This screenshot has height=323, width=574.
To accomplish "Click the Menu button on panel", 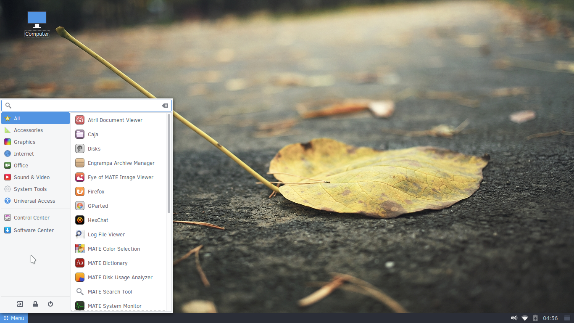I will click(14, 318).
